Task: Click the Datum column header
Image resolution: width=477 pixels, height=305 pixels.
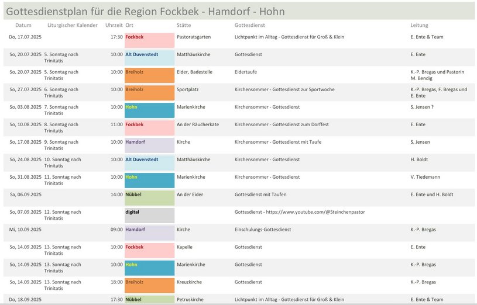Action: pyautogui.click(x=23, y=25)
